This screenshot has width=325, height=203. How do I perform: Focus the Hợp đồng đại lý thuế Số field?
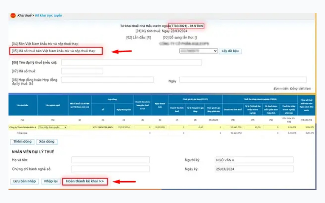(107, 80)
